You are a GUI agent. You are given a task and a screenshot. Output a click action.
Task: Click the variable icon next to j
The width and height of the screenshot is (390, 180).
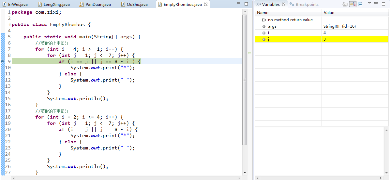[x=264, y=39]
